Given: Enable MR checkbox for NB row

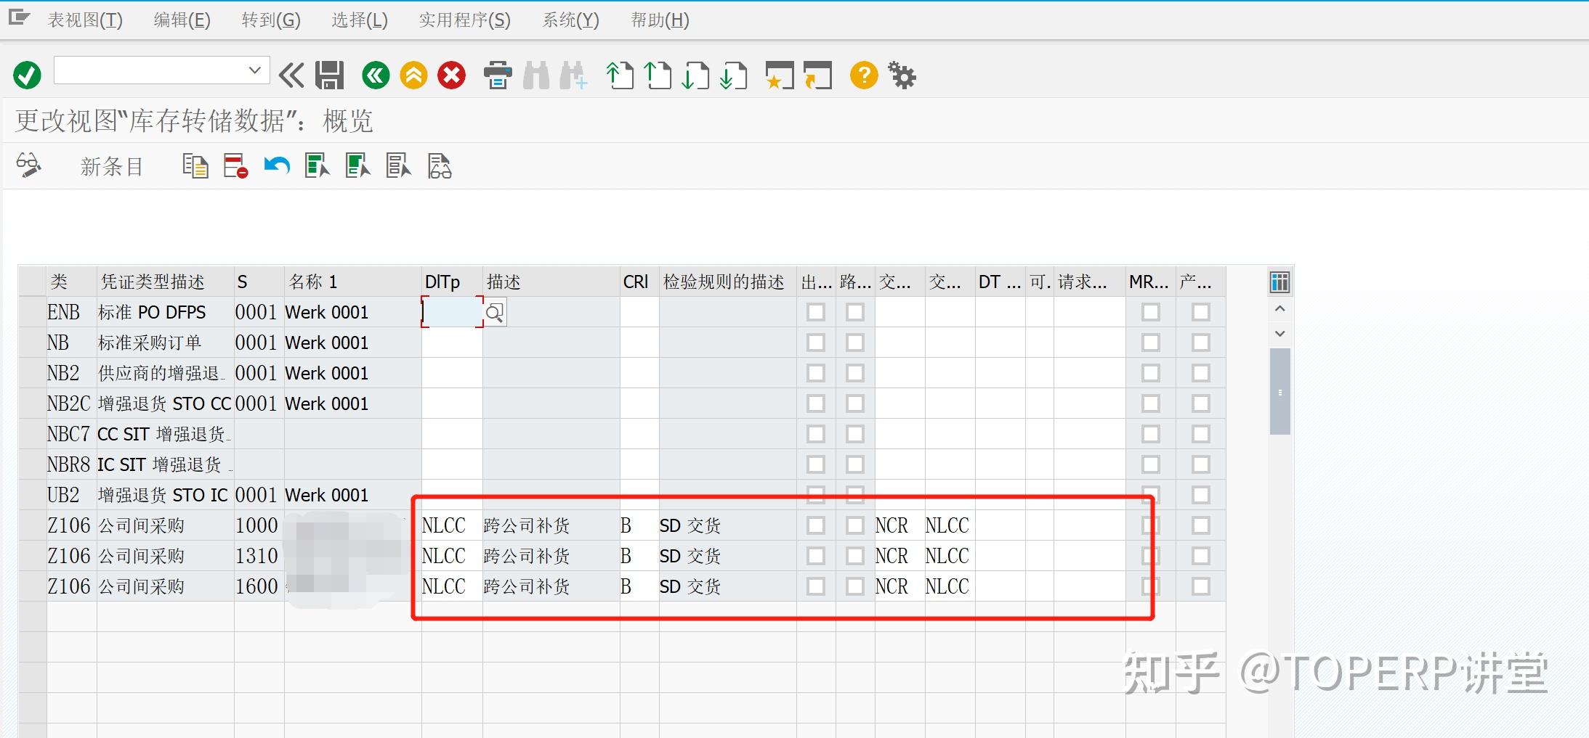Looking at the screenshot, I should 1149,342.
